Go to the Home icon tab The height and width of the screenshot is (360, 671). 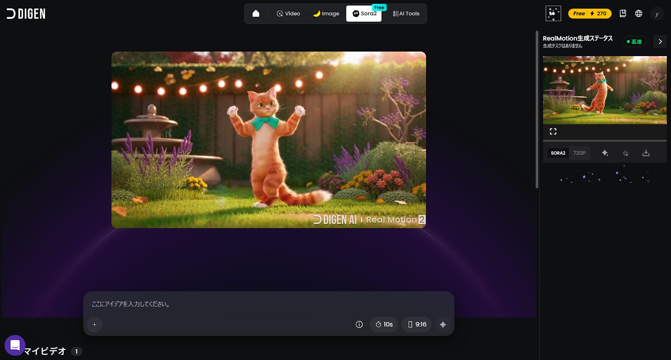256,13
